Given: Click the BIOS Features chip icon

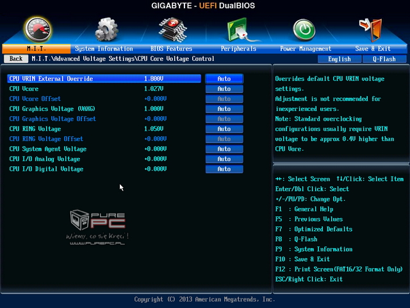Looking at the screenshot, I should point(173,30).
